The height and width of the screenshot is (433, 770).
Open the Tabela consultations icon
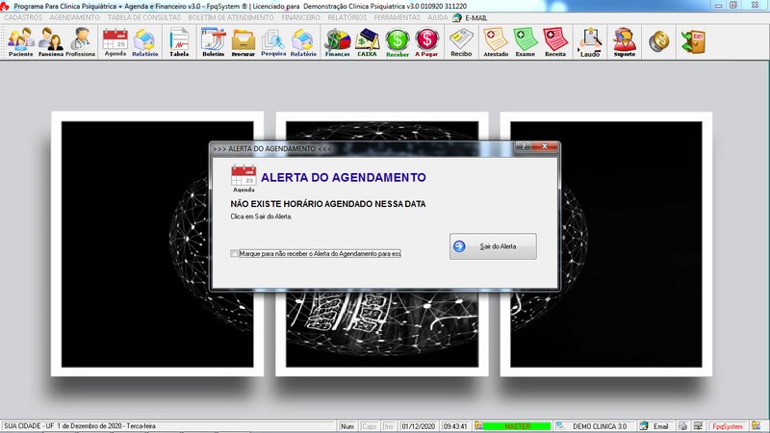pos(179,42)
